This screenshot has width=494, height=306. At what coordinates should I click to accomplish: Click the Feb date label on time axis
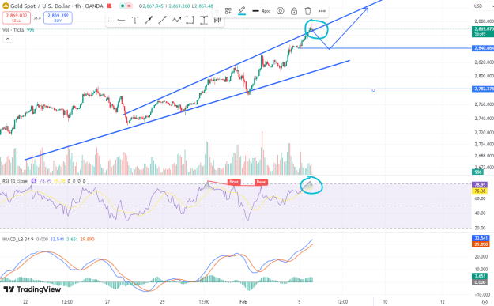(243, 301)
